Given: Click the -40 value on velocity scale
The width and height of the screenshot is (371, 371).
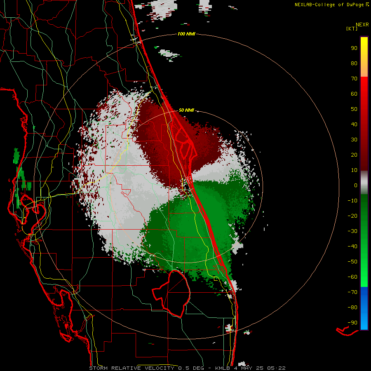Looking at the screenshot, I should click(352, 247).
